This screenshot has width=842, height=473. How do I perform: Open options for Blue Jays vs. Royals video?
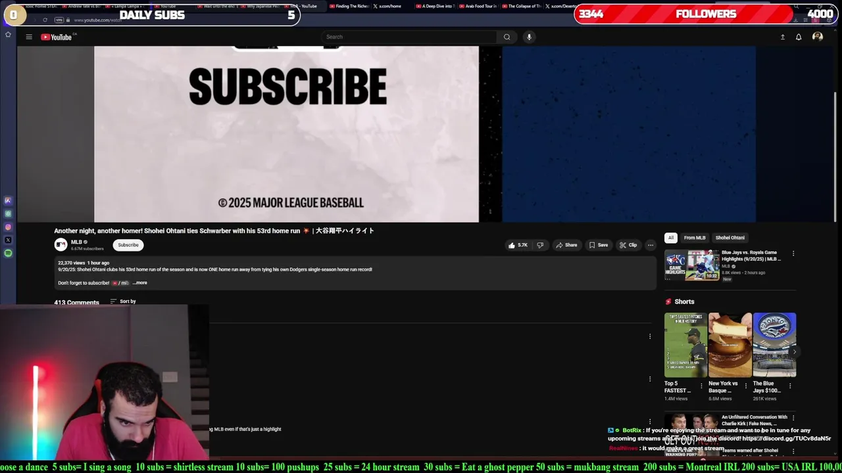pos(793,254)
